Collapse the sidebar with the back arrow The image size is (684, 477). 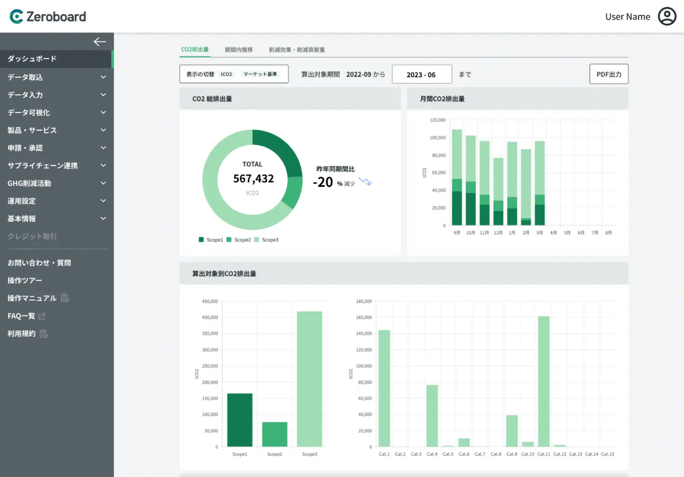point(99,42)
